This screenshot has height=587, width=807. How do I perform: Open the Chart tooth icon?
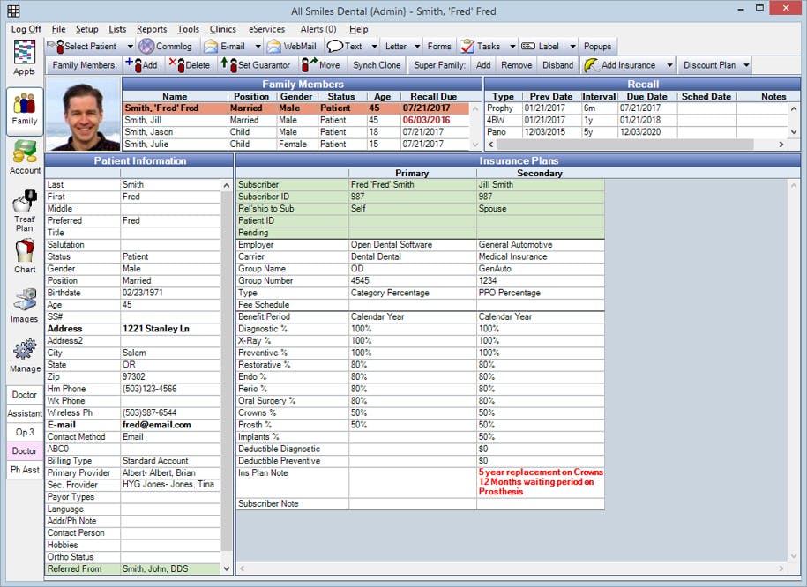(x=25, y=256)
